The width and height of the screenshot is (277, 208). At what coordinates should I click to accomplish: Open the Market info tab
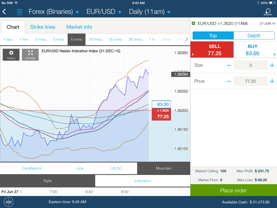(79, 27)
